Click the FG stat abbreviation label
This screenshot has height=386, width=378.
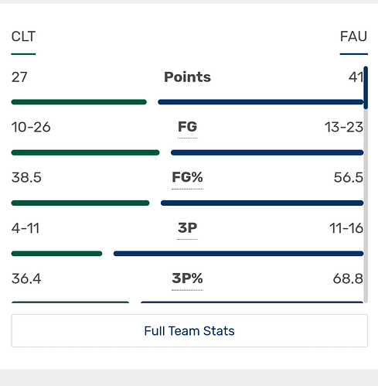pyautogui.click(x=187, y=127)
